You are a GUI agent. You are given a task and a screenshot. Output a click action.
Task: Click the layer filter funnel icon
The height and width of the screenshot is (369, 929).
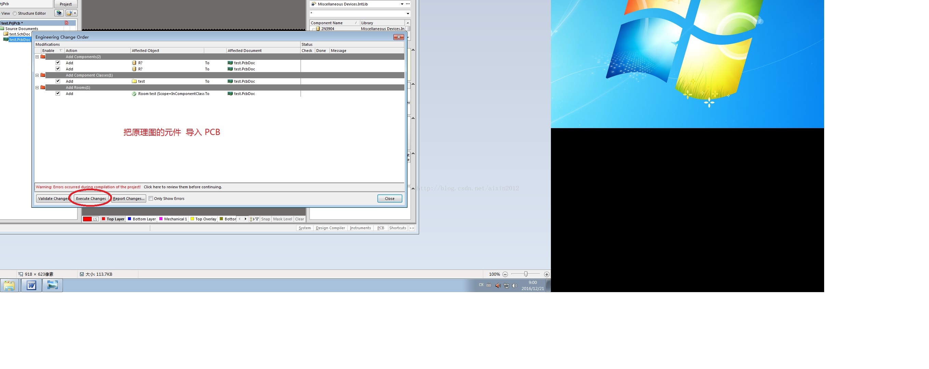tap(257, 219)
